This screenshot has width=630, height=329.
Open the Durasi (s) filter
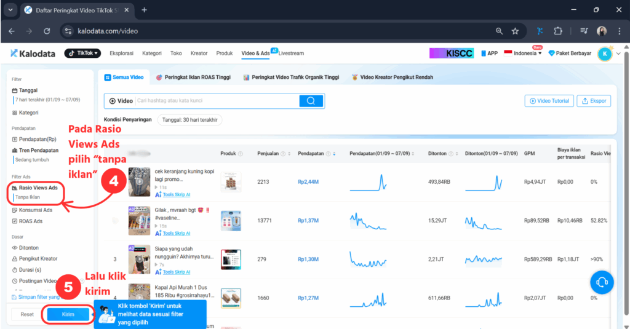(x=26, y=270)
